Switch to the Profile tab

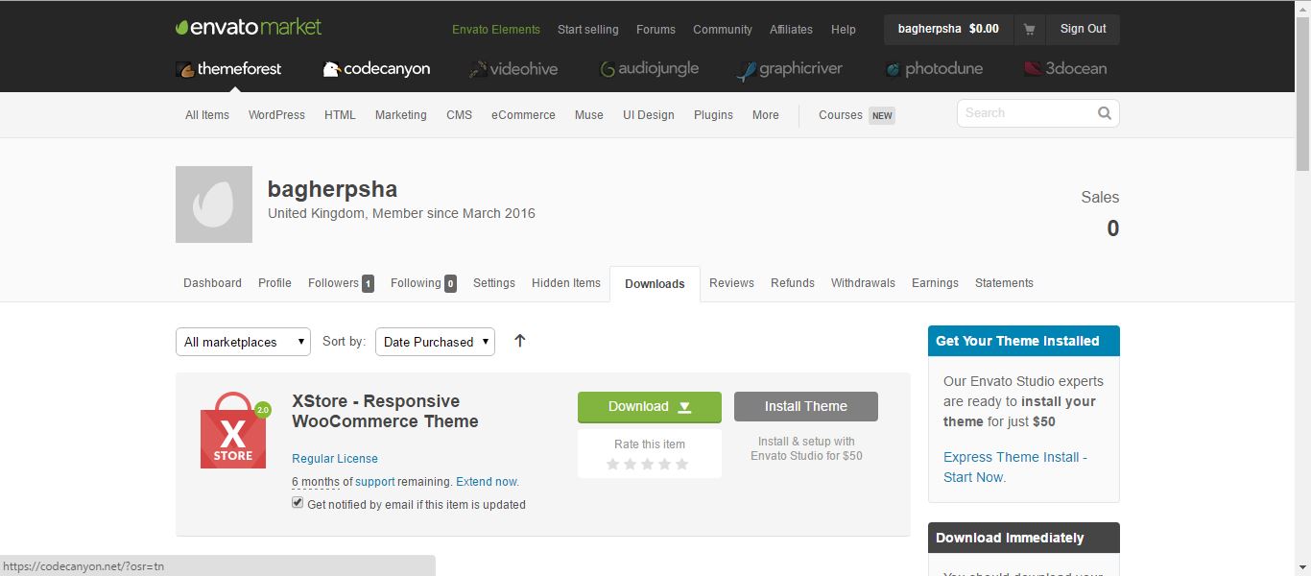pyautogui.click(x=274, y=283)
